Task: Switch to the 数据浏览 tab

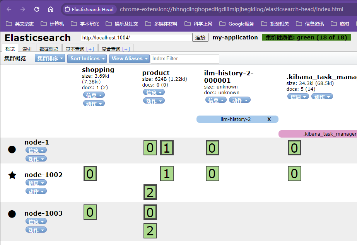Action: click(48, 49)
